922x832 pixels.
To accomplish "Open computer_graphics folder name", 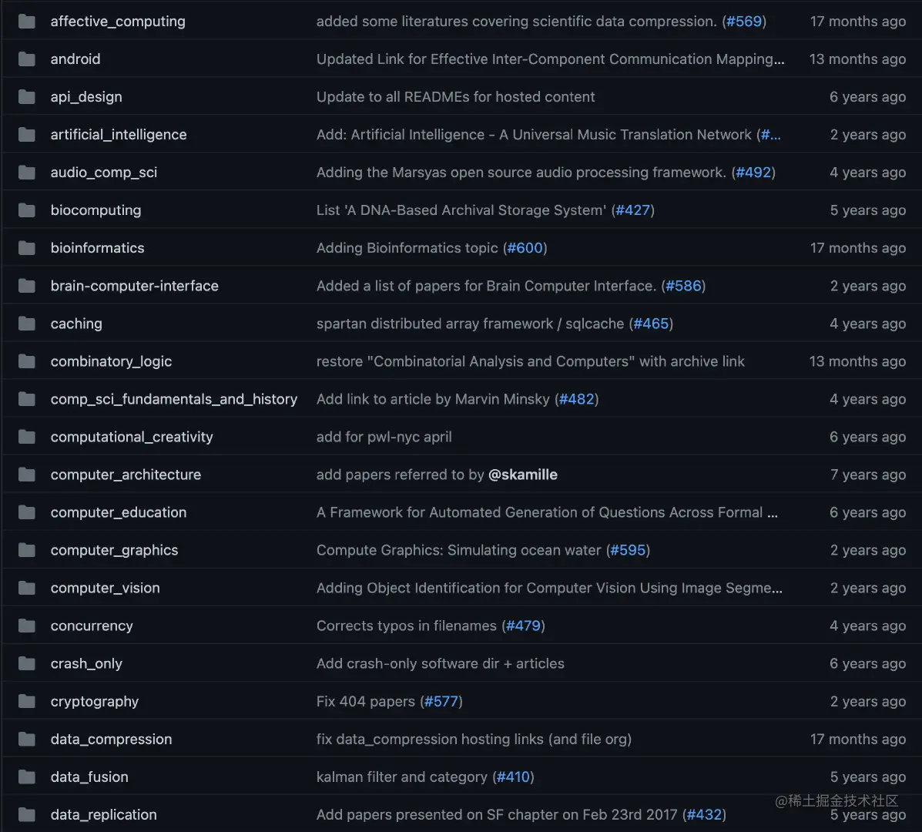I will [x=114, y=550].
